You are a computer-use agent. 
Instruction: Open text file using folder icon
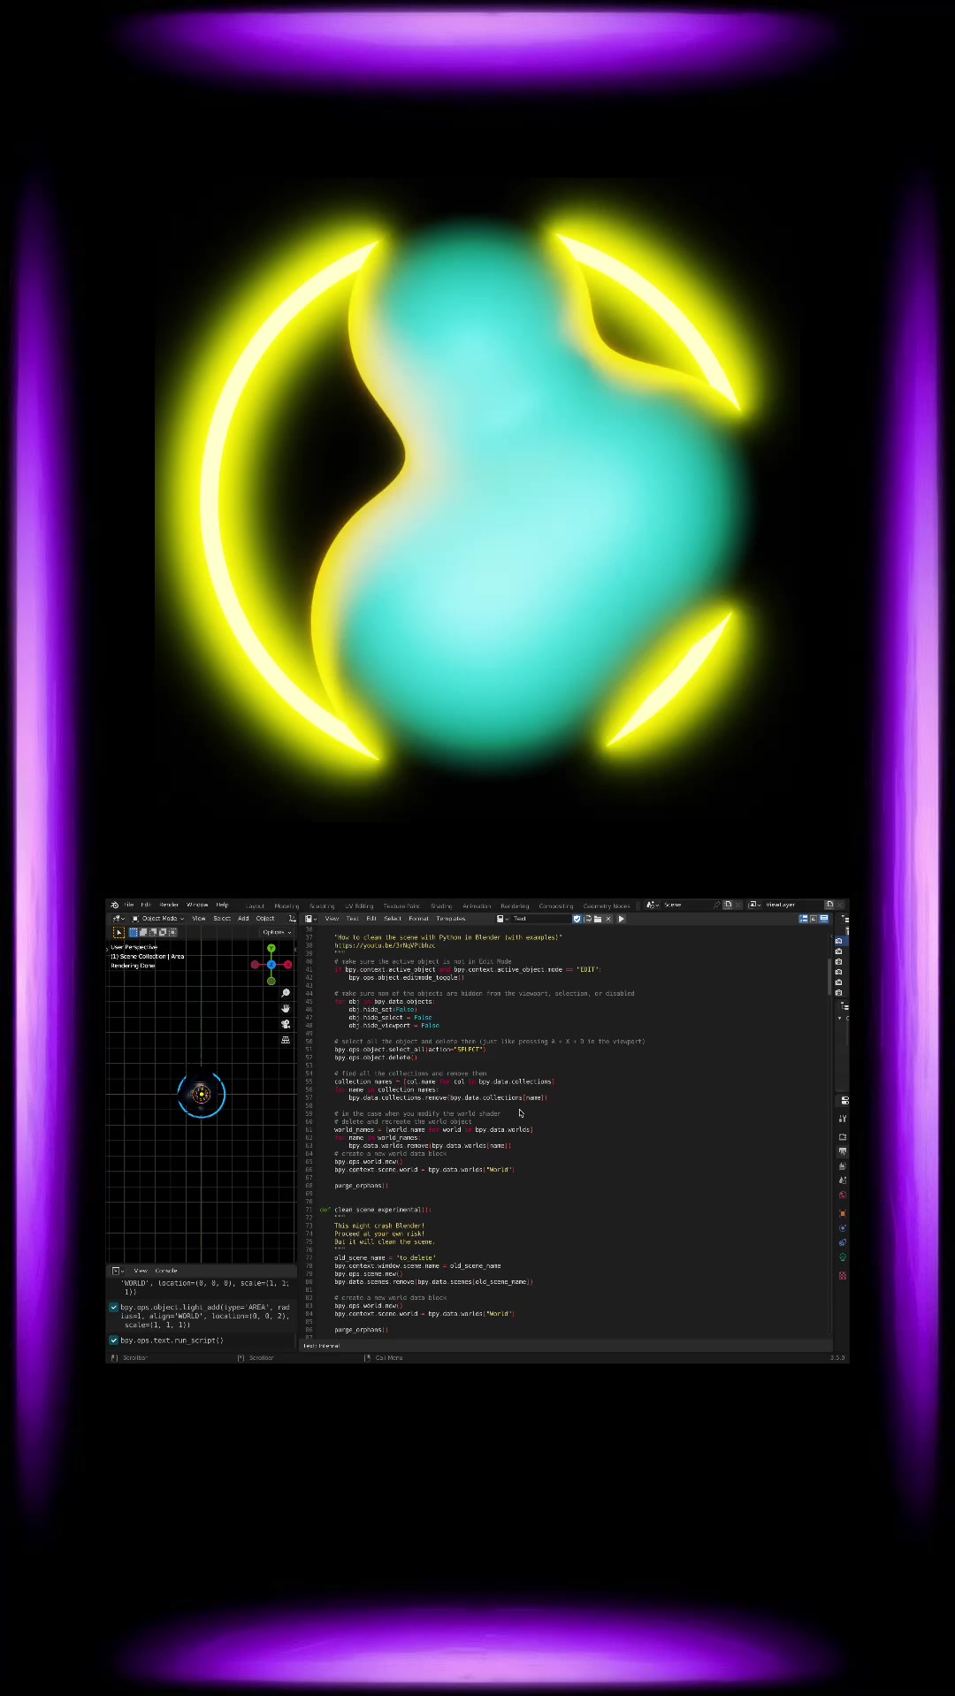(598, 919)
